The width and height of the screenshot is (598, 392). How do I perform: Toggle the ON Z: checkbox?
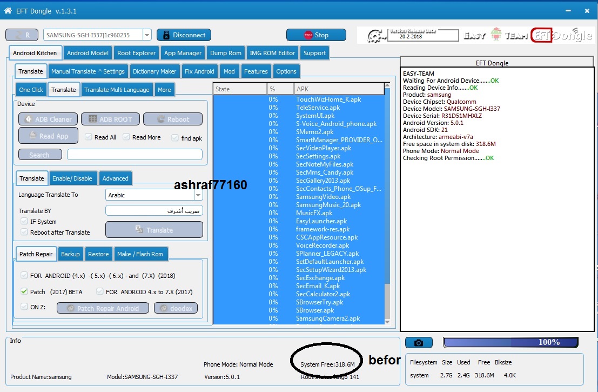coord(24,307)
